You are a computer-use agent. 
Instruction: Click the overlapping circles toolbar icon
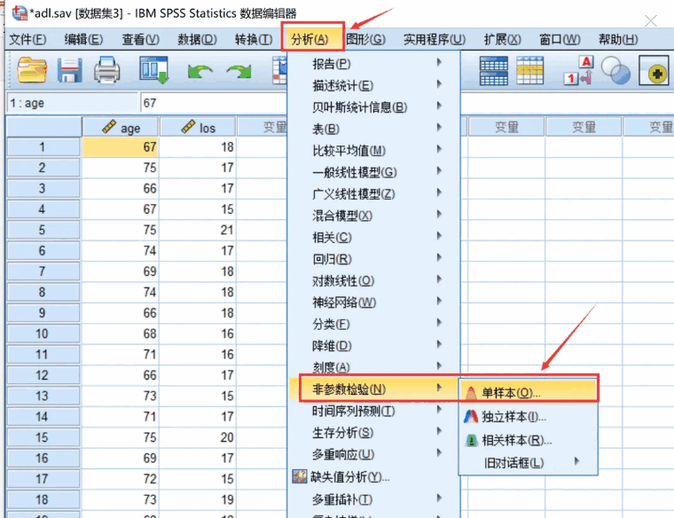pos(615,69)
